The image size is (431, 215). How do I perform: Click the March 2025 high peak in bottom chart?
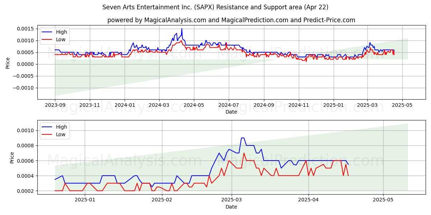click(x=242, y=138)
